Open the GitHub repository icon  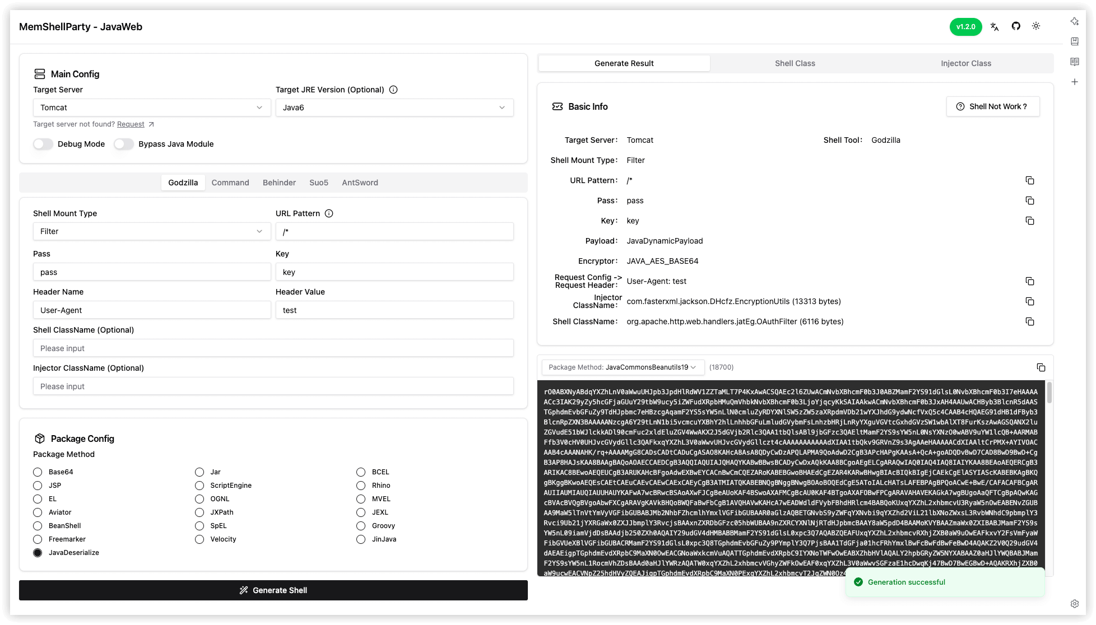pos(1016,26)
